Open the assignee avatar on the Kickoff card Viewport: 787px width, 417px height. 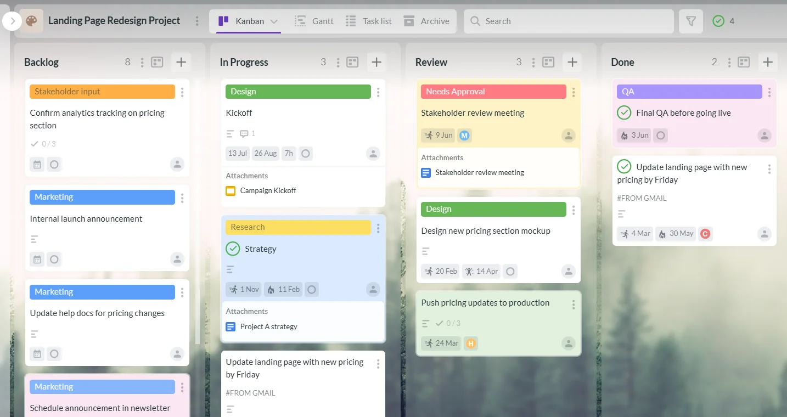[x=373, y=154]
